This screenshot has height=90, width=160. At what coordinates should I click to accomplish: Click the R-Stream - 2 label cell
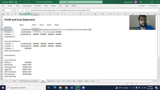click(9, 32)
